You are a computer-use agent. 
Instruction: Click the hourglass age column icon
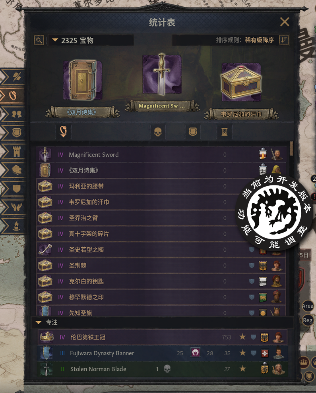[225, 131]
